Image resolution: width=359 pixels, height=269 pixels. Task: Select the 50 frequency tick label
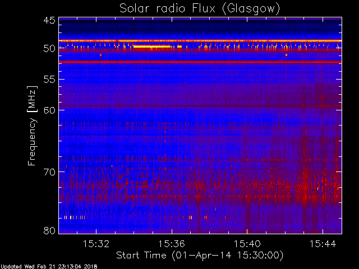tap(49, 49)
